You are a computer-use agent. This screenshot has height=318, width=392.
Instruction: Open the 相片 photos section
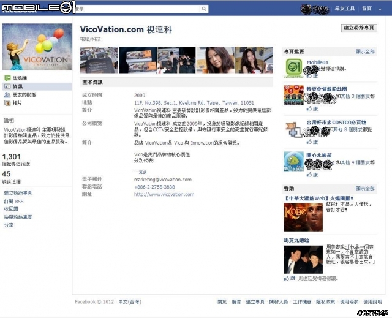(x=17, y=103)
